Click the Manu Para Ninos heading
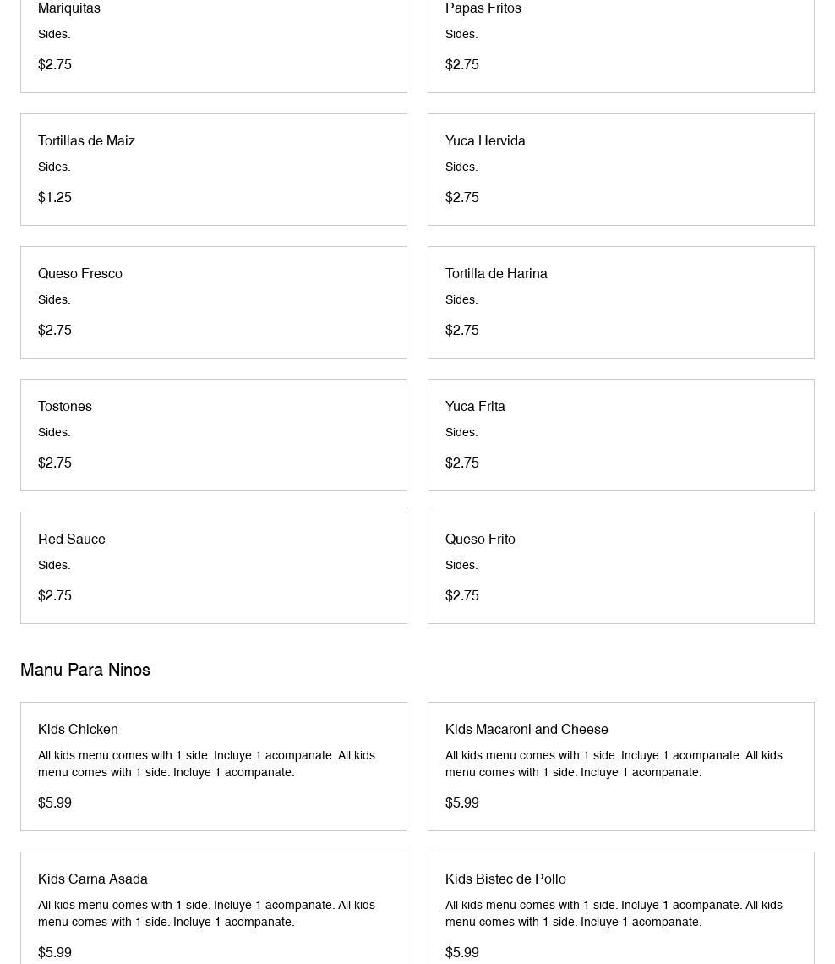Viewport: 835px width, 964px height. pos(85,670)
